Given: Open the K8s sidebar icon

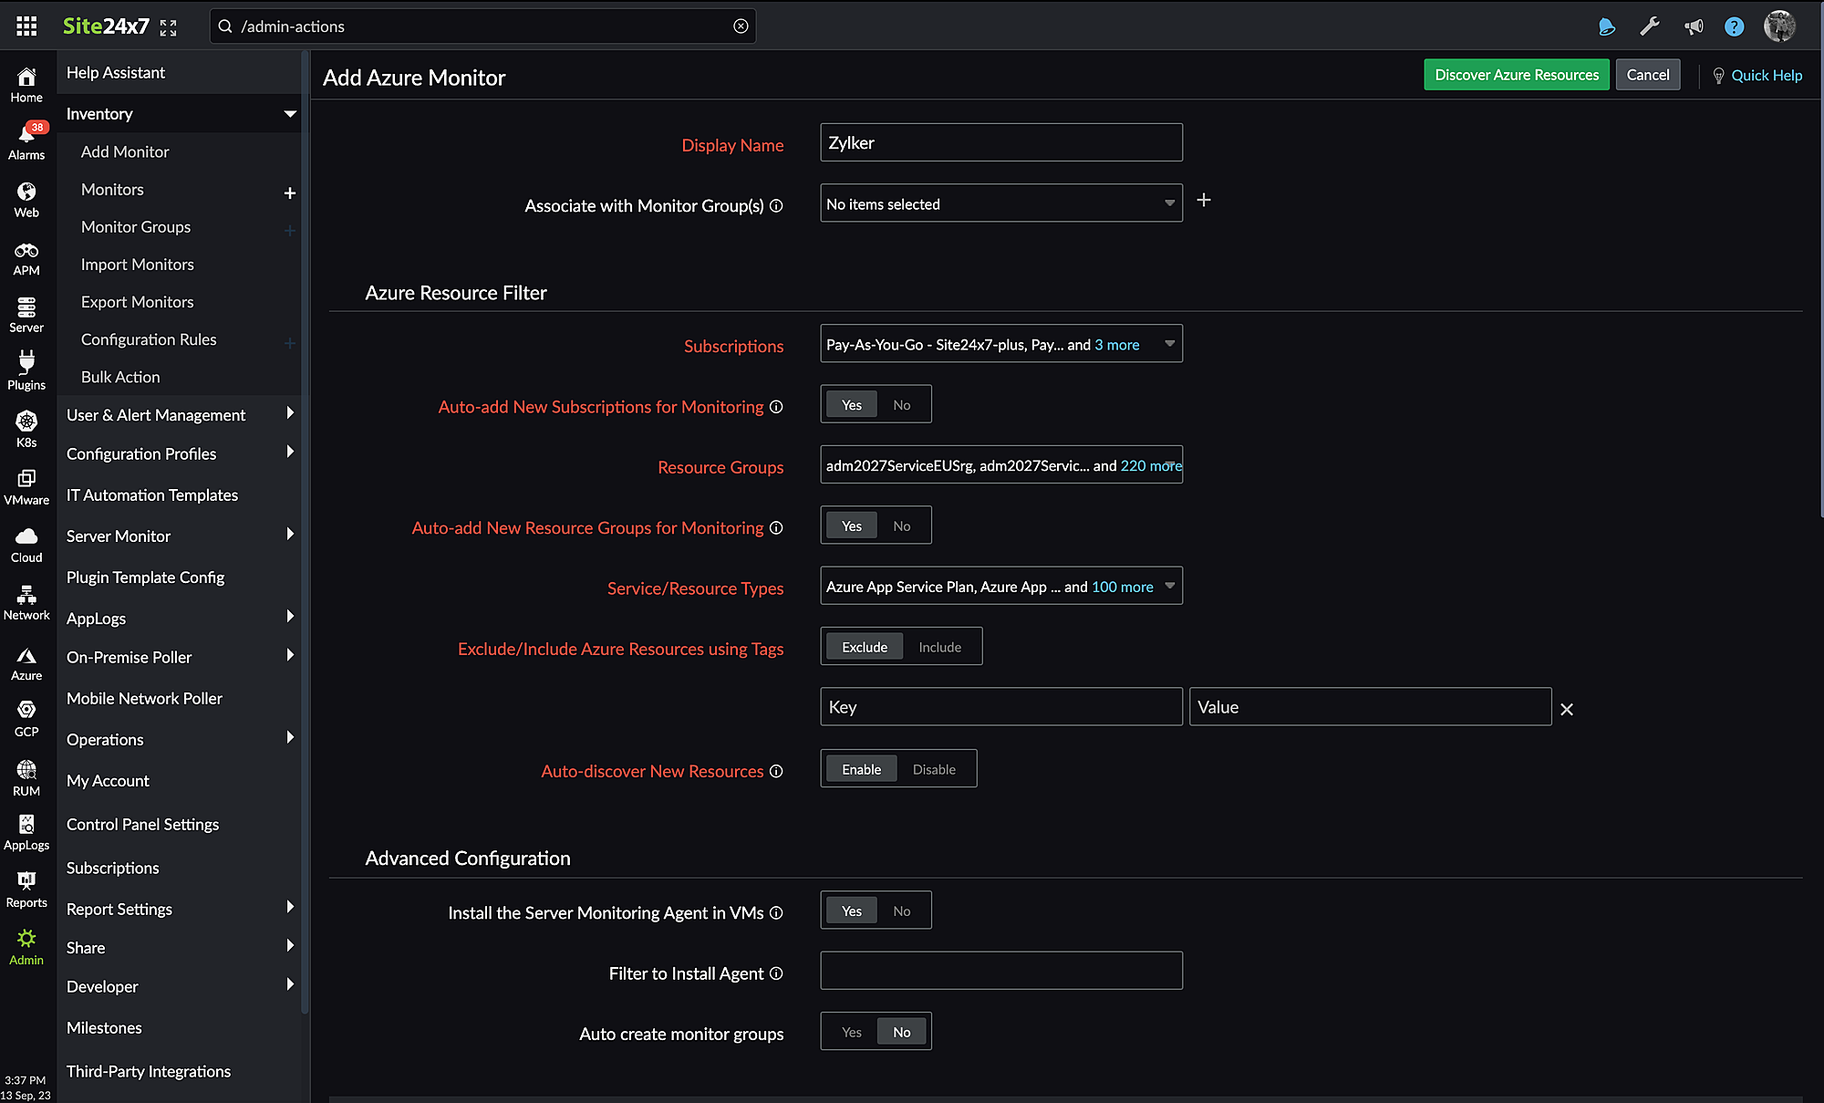Looking at the screenshot, I should coord(26,429).
